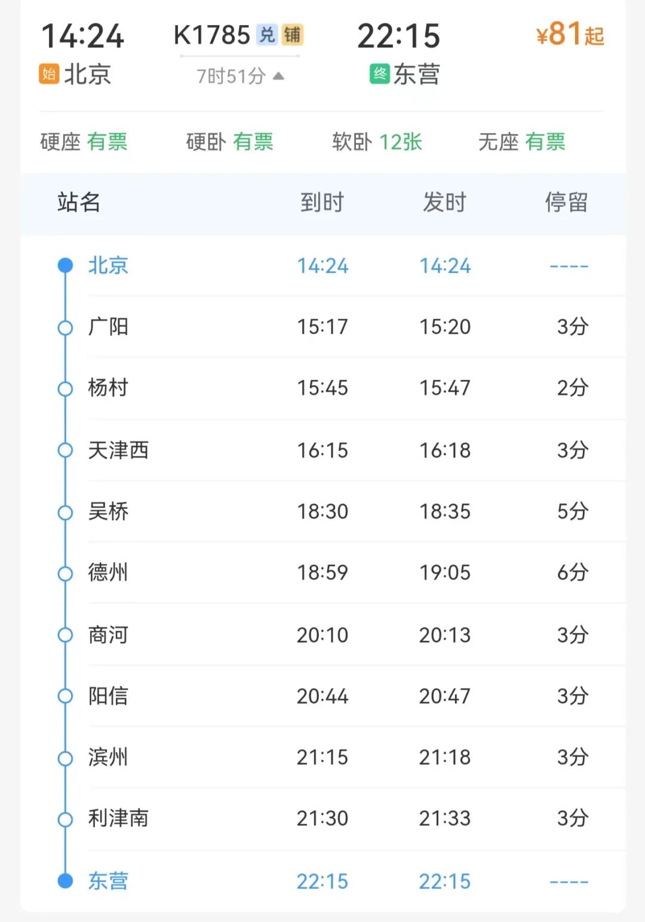Choose 硬座 有票 seat option
The image size is (645, 922).
click(84, 142)
